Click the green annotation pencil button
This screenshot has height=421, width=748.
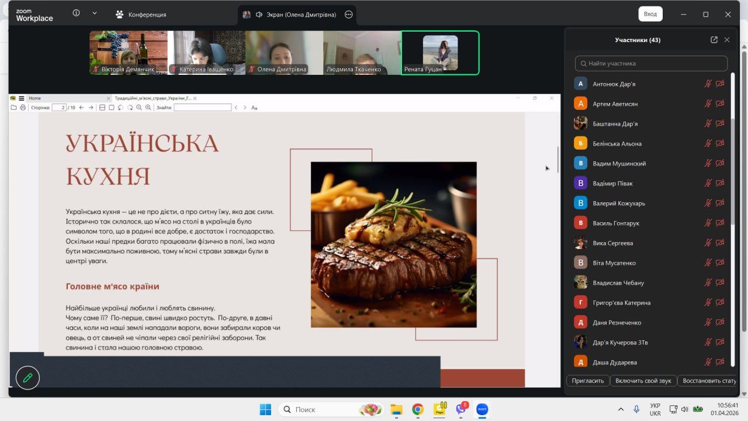[27, 378]
